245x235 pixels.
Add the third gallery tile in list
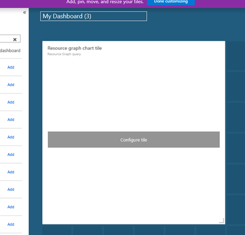11,102
